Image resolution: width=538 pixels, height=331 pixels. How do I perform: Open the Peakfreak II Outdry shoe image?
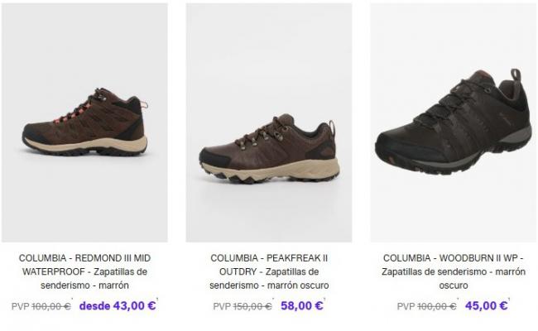[269, 122]
